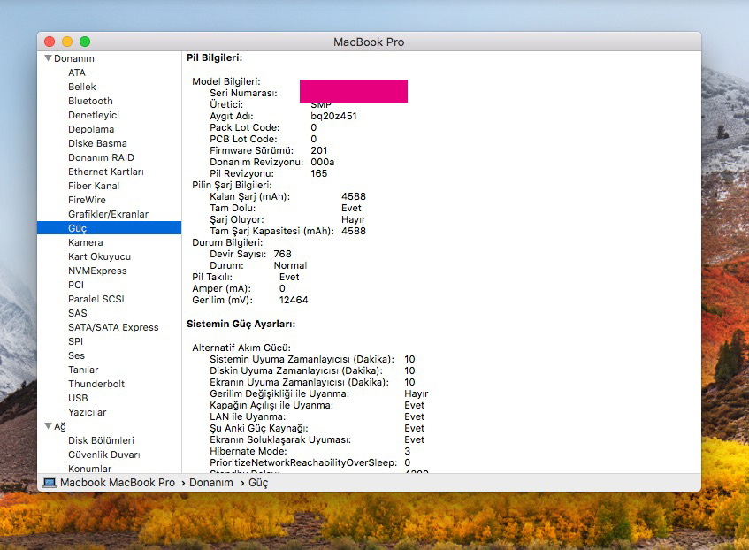
Task: Choose Denetleyici from hardware list
Action: click(94, 115)
